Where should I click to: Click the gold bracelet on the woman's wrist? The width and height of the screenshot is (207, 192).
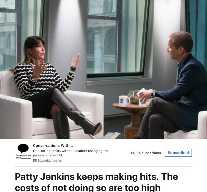tap(35, 78)
